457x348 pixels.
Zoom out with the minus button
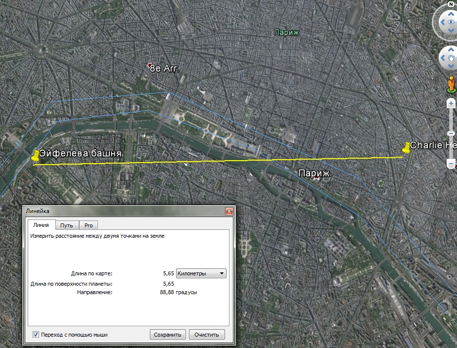[x=451, y=164]
